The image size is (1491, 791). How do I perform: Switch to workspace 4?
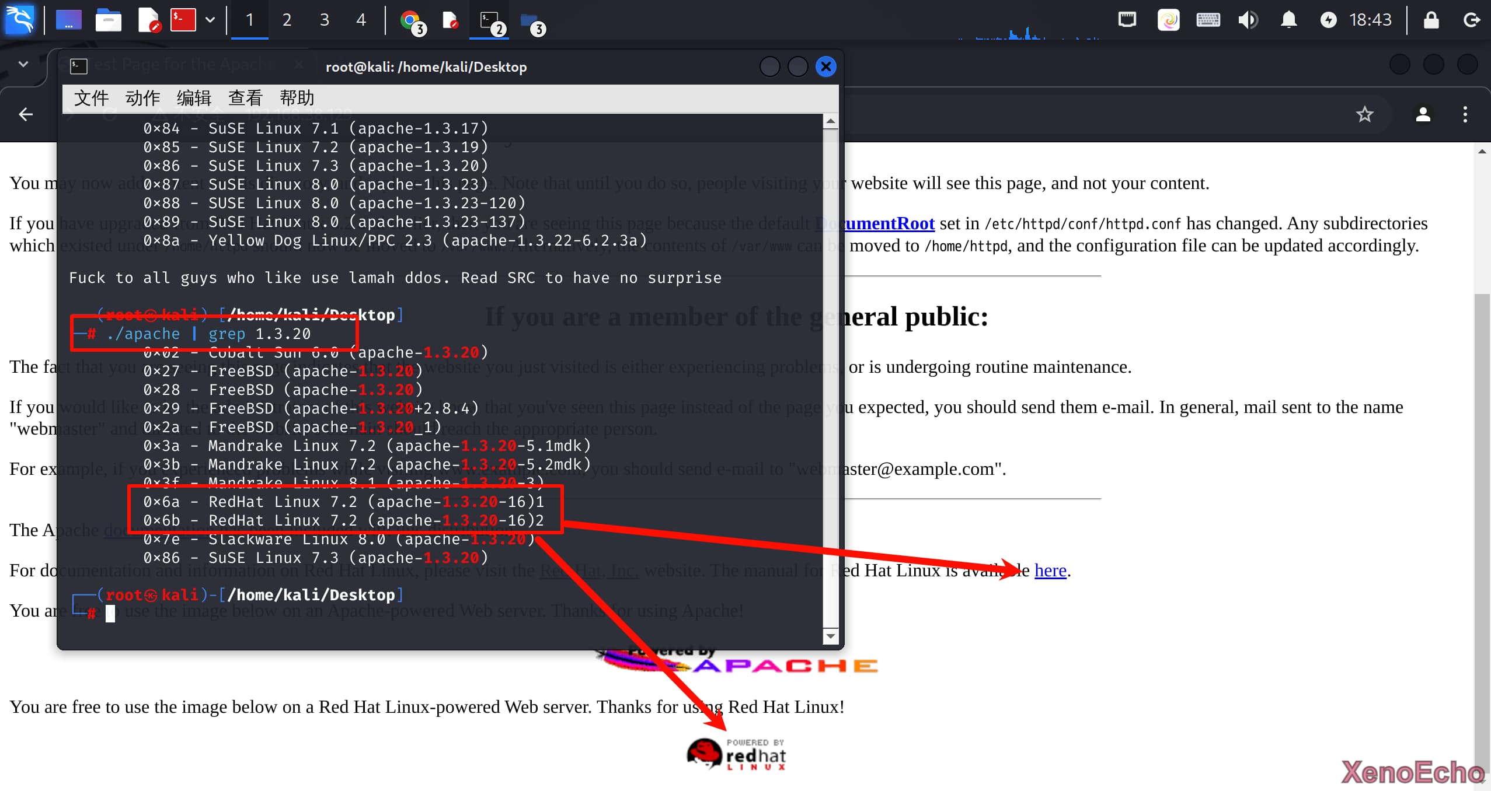coord(361,20)
